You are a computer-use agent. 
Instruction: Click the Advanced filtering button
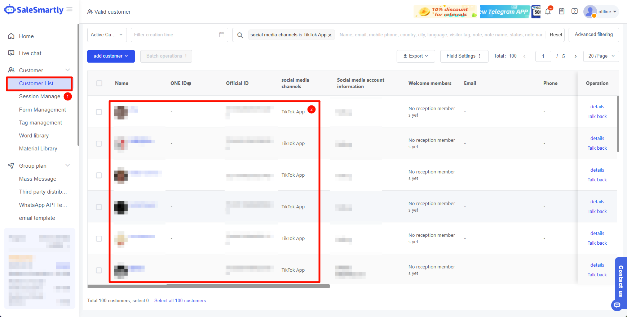coord(593,35)
